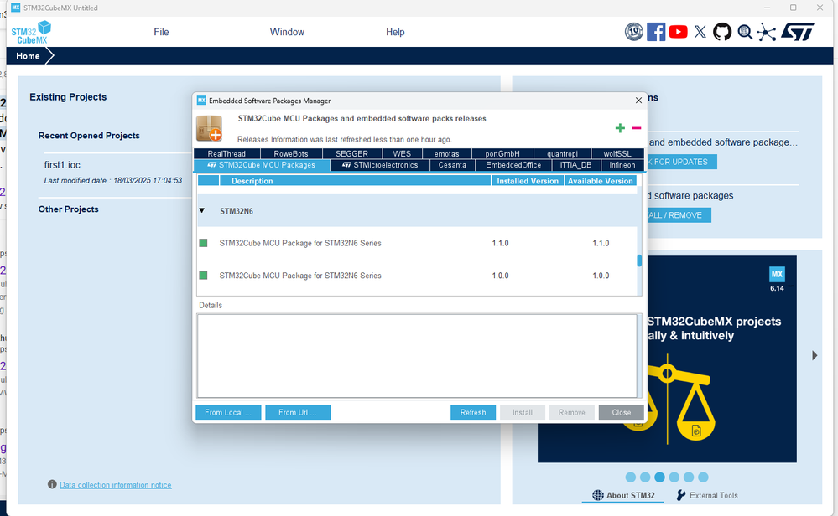Click the Refresh button
Viewport: 838px width, 516px height.
tap(473, 412)
